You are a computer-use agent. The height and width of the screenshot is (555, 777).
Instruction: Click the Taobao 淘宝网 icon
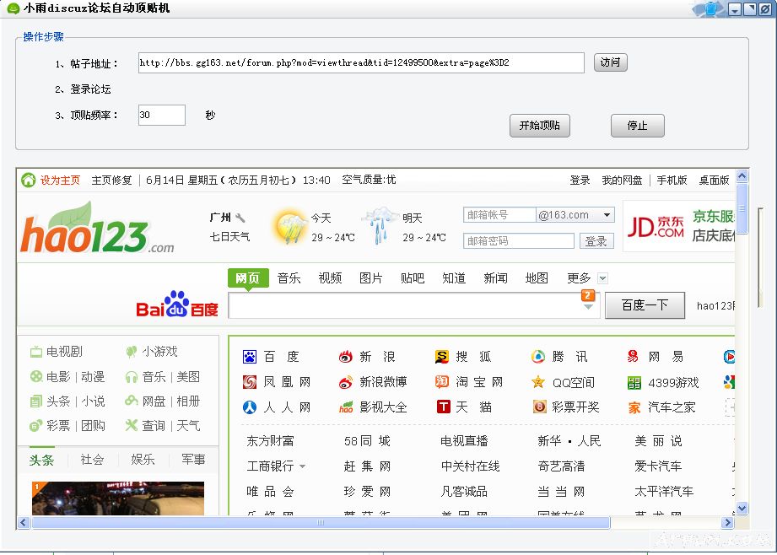click(442, 381)
